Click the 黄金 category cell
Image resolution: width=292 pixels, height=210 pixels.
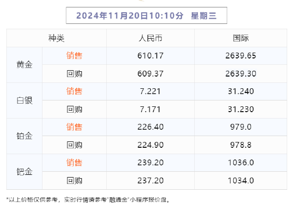24,65
